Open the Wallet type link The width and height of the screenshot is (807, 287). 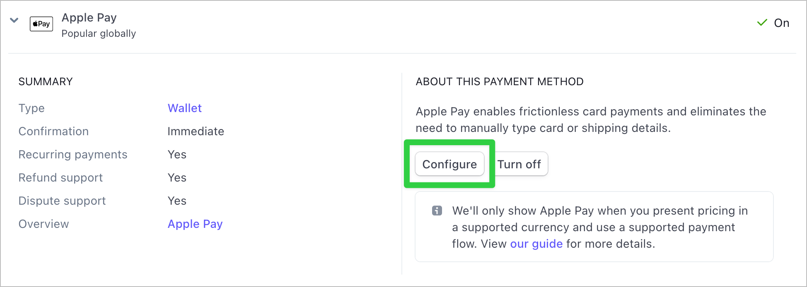[x=184, y=108]
